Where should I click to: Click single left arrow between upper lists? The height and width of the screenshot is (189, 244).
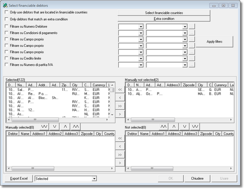[120, 98]
